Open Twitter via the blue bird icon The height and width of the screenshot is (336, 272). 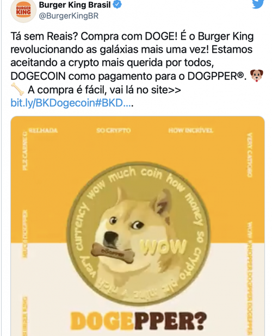click(258, 4)
